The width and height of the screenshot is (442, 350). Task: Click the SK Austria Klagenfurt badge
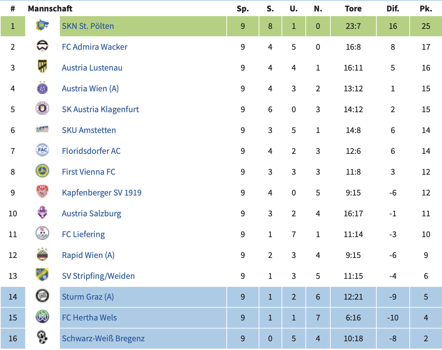42,109
